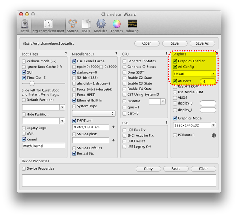
Task: Enable the dart=0 checkbox
Action: (124, 114)
